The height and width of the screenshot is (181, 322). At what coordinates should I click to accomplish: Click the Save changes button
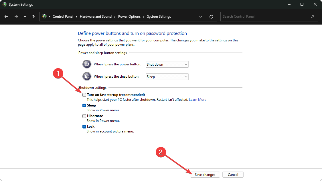205,175
